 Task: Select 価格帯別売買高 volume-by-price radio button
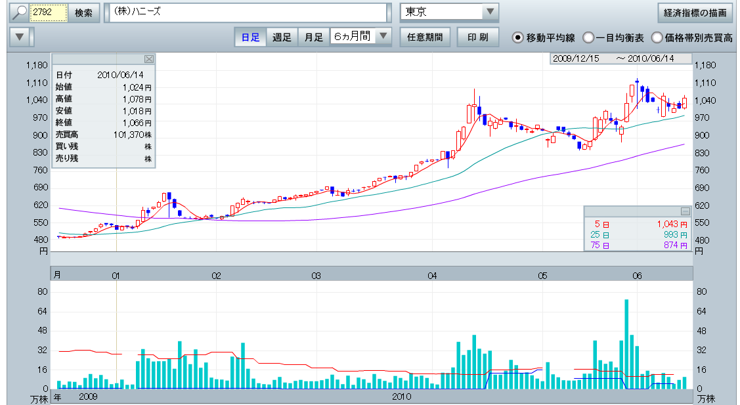pos(657,37)
